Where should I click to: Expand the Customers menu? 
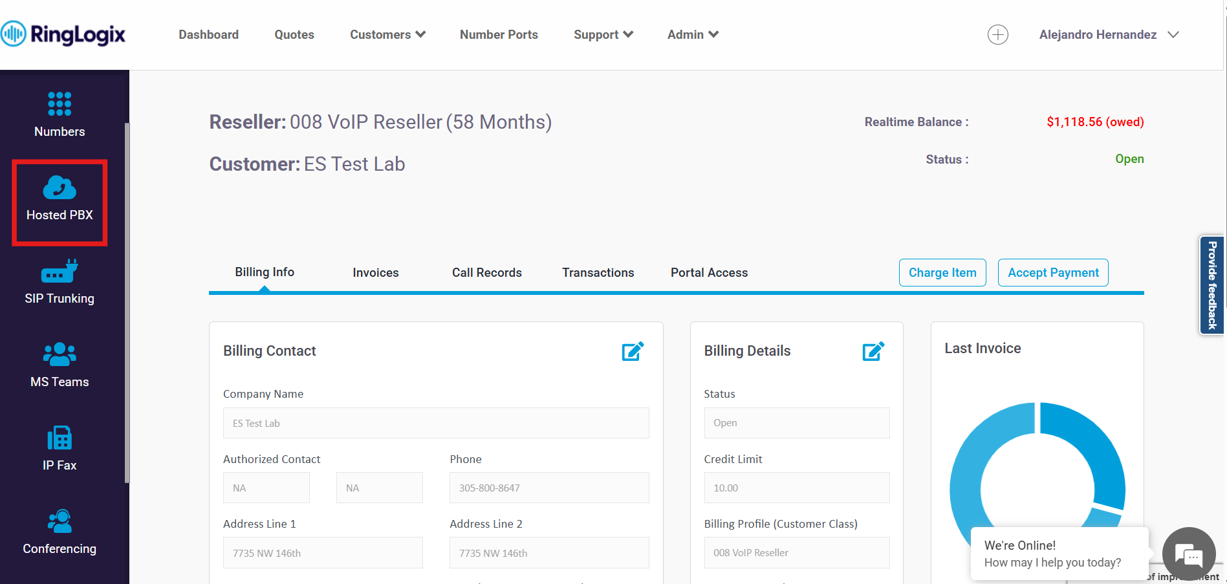coord(387,34)
